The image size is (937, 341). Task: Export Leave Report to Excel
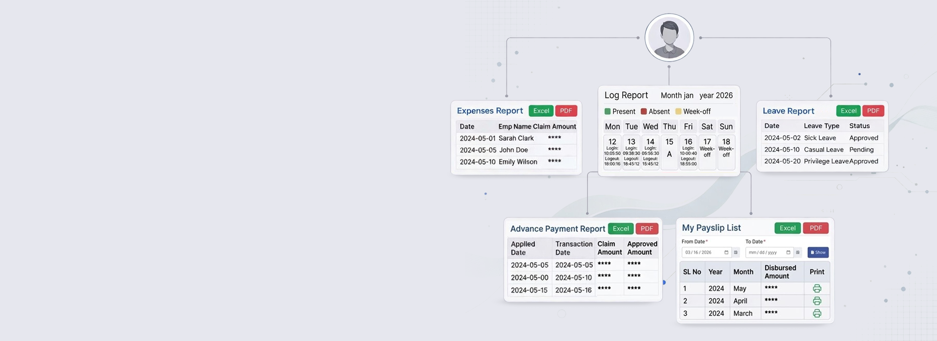tap(848, 111)
